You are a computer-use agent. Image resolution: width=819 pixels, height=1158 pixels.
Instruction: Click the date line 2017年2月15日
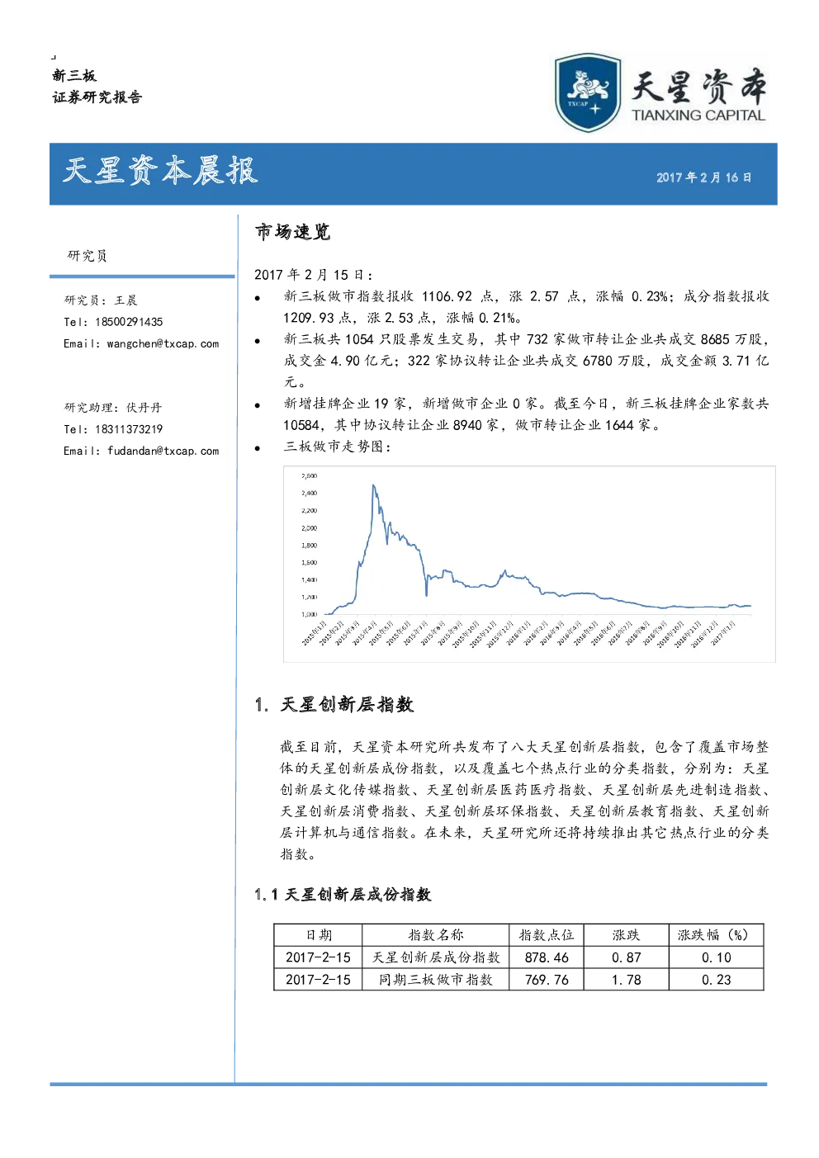pyautogui.click(x=314, y=275)
